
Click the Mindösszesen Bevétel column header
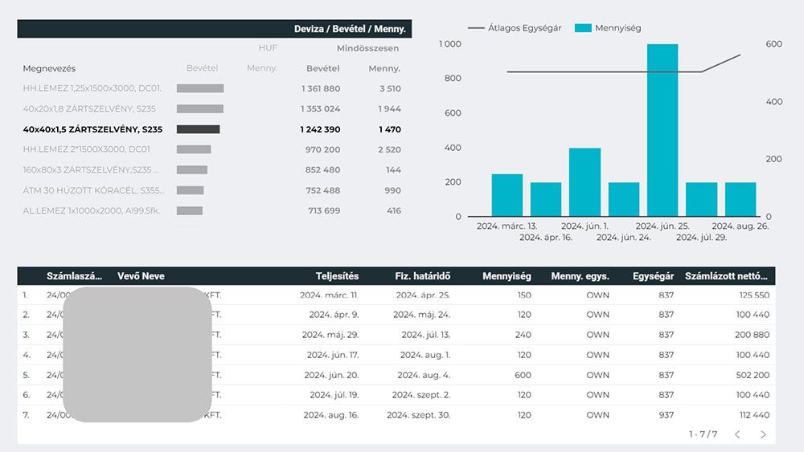pyautogui.click(x=322, y=69)
